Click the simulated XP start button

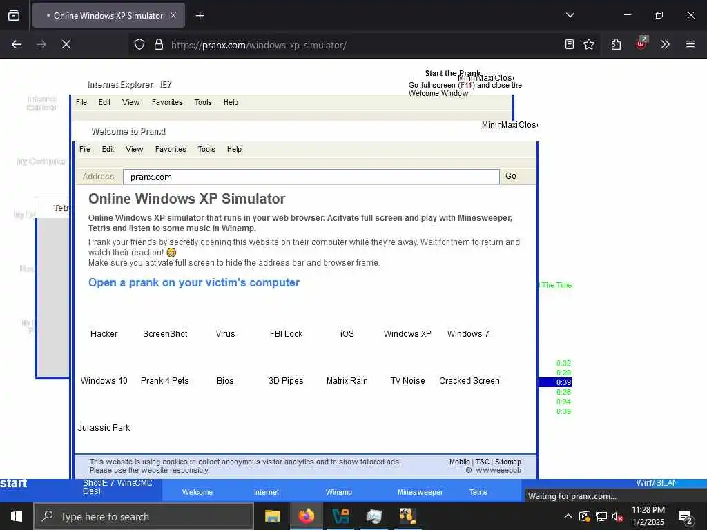(x=14, y=483)
